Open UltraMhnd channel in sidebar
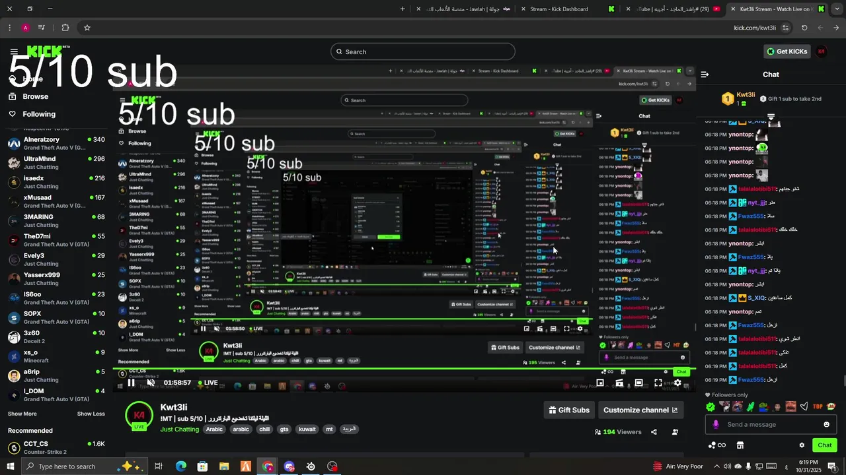This screenshot has height=475, width=846. click(56, 162)
